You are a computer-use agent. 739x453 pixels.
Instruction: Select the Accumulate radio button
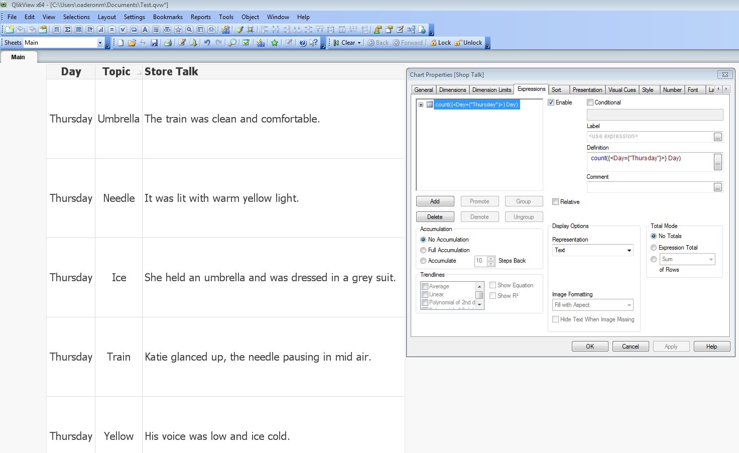[x=423, y=261]
